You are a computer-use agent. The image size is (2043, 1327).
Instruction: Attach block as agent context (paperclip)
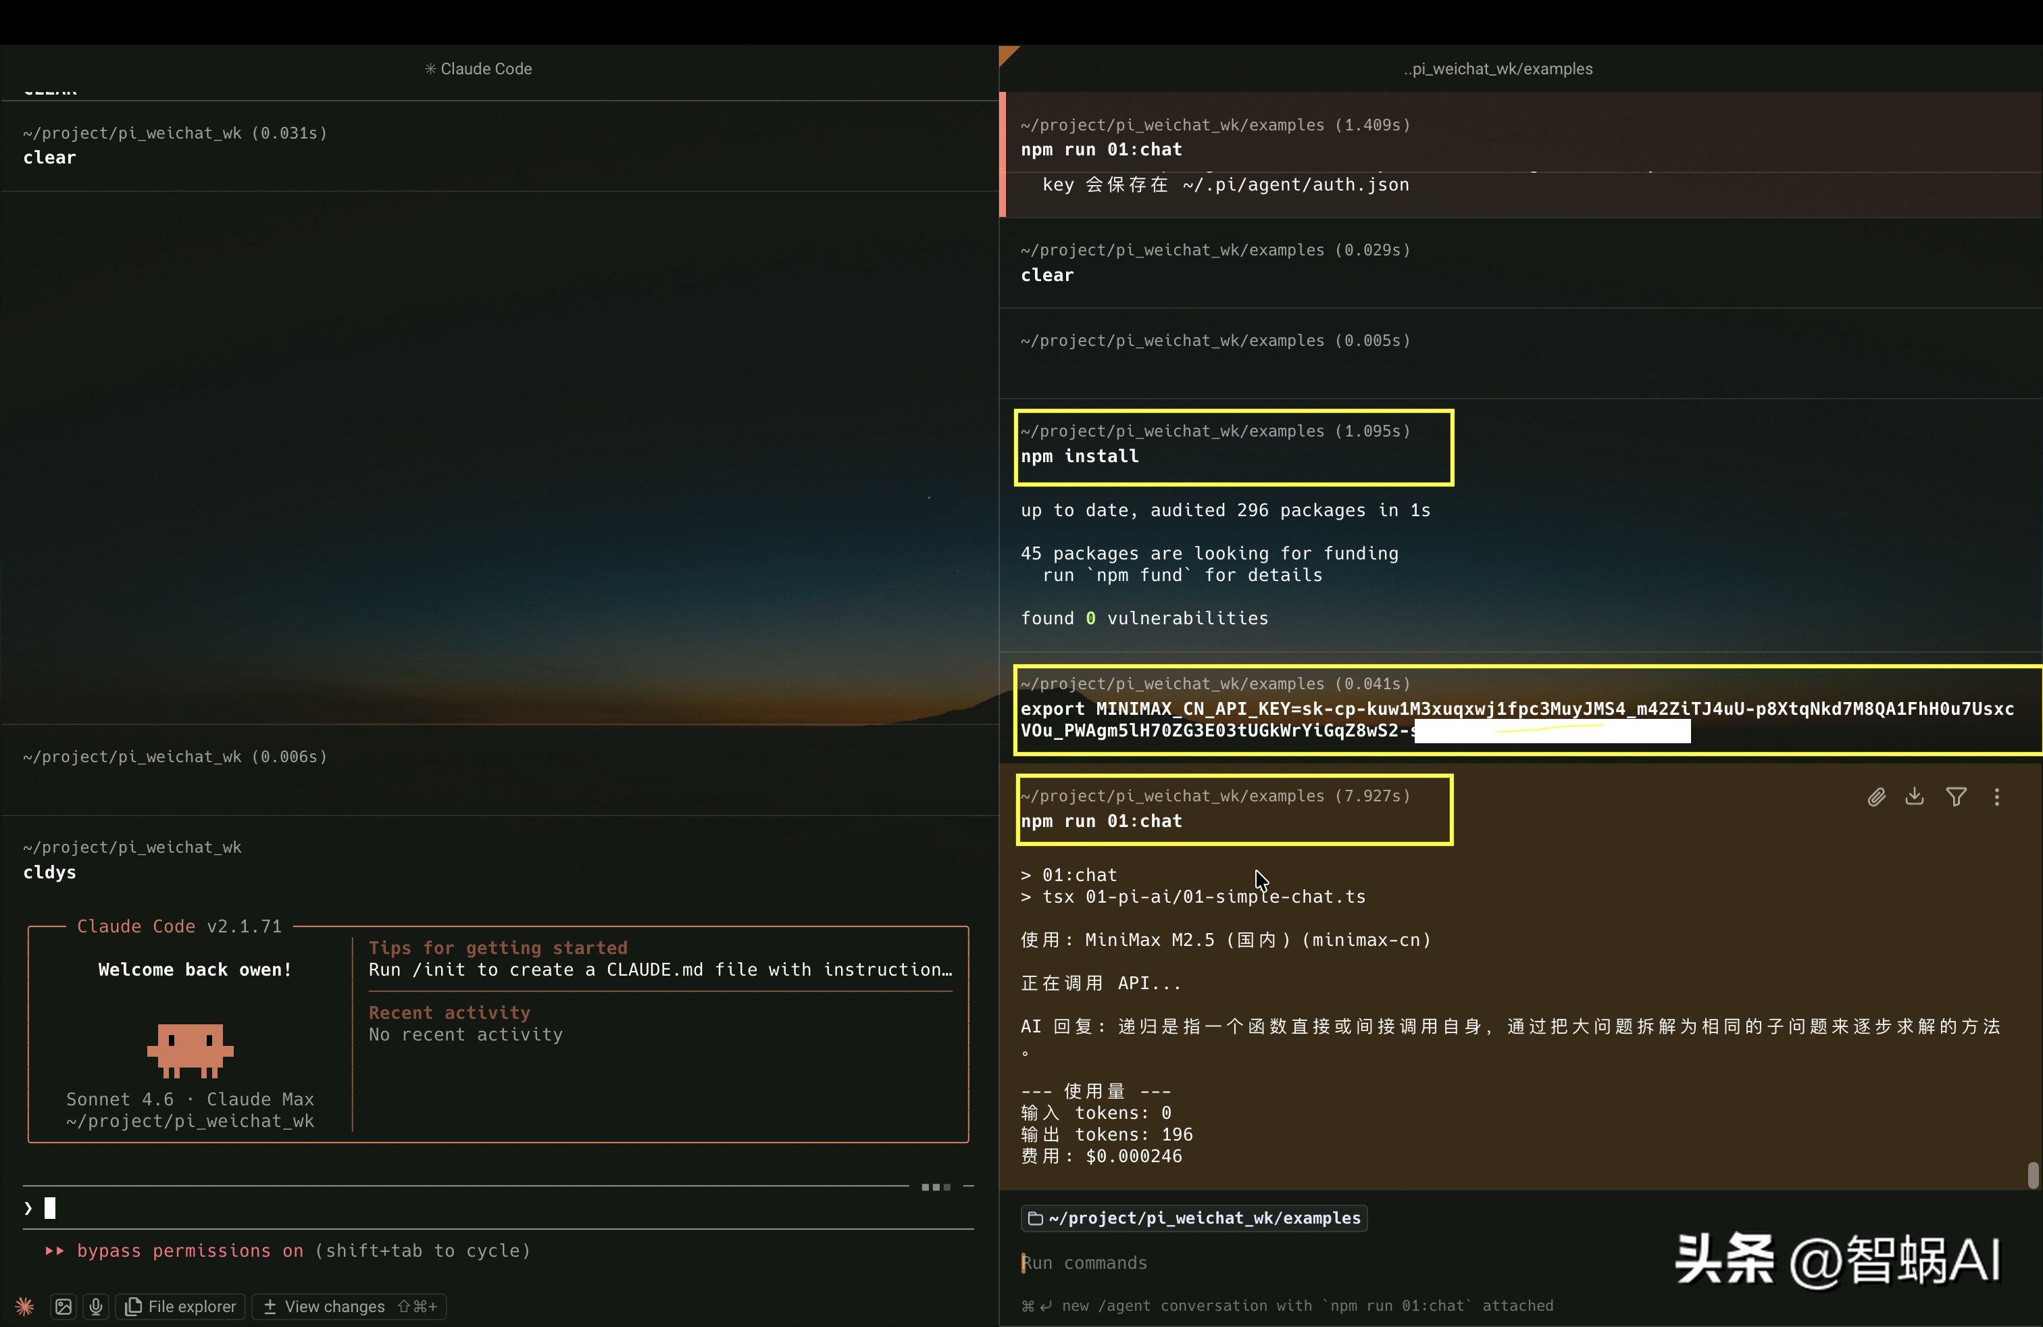[1877, 797]
